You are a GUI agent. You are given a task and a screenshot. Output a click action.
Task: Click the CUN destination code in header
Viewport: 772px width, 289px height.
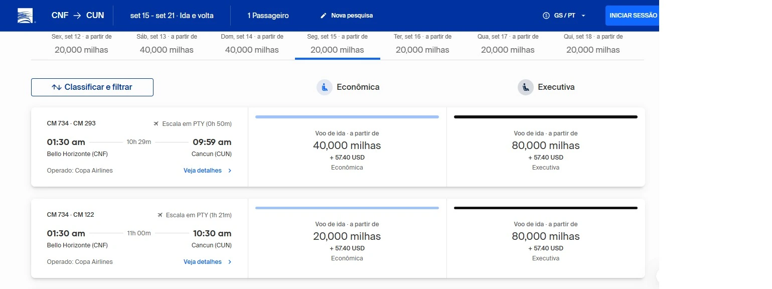(x=95, y=16)
